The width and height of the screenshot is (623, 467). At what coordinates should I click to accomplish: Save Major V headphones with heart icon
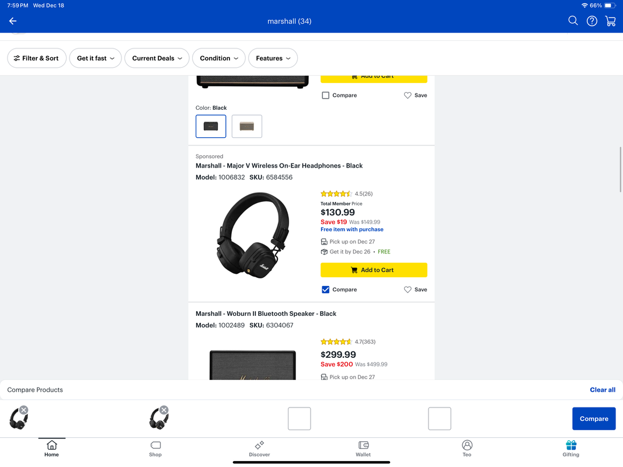click(415, 290)
